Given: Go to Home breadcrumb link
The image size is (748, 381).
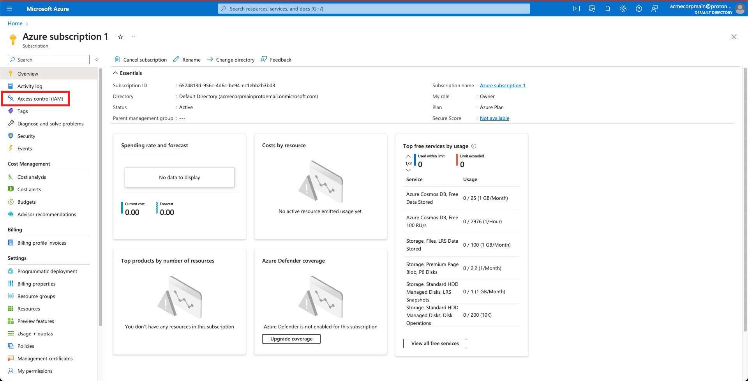Looking at the screenshot, I should [15, 23].
